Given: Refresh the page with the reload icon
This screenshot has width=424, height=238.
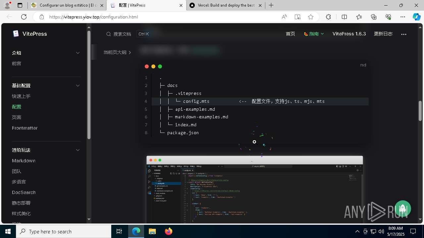Looking at the screenshot, I should click(24, 17).
